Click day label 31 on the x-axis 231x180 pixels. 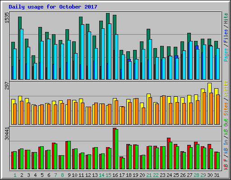[x=217, y=175]
